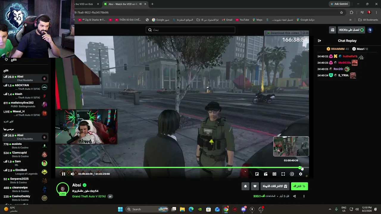Gift subscriptions with the gift button
Viewport: 381px width, 214px height.
(x=275, y=186)
